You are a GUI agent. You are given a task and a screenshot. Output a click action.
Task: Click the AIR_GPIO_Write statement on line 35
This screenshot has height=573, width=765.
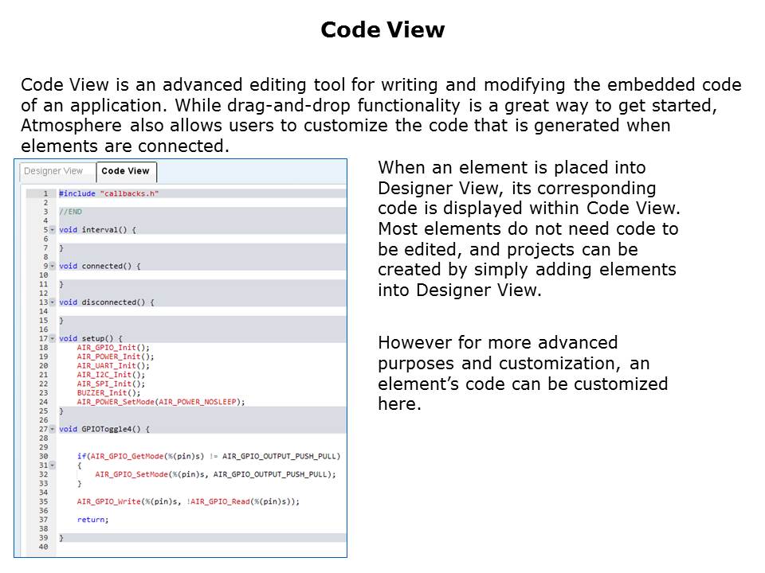pyautogui.click(x=188, y=501)
